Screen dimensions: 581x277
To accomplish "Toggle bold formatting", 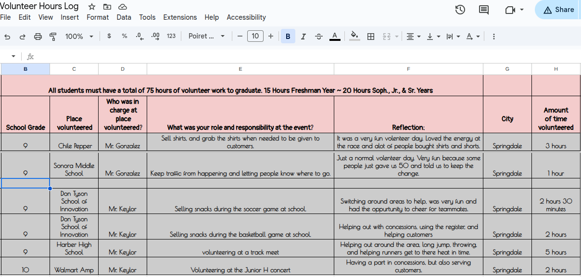I will coord(288,36).
